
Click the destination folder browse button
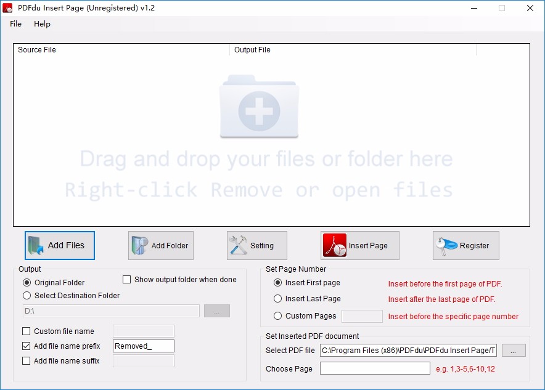click(x=217, y=311)
